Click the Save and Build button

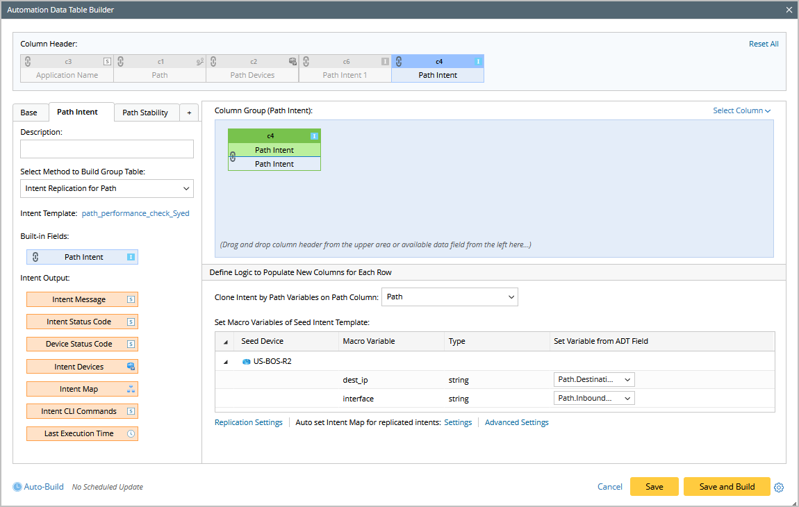(x=727, y=486)
